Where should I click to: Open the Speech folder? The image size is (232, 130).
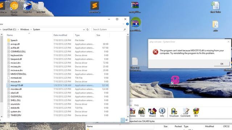pyautogui.click(x=14, y=40)
